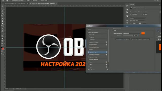Open the Paragraph panel icon

pyautogui.click(x=127, y=22)
